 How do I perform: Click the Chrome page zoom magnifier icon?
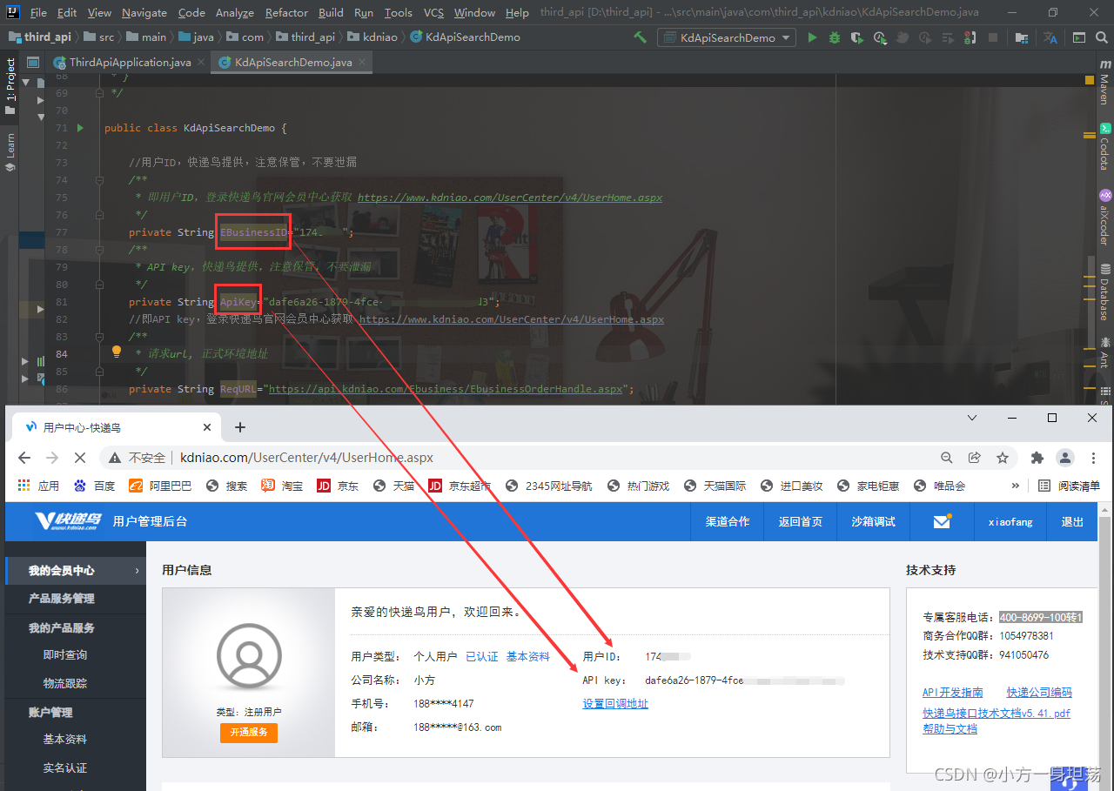pos(947,457)
